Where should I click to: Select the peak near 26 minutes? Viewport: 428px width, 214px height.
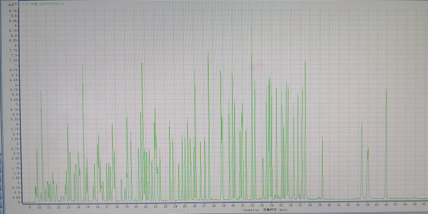(194, 135)
